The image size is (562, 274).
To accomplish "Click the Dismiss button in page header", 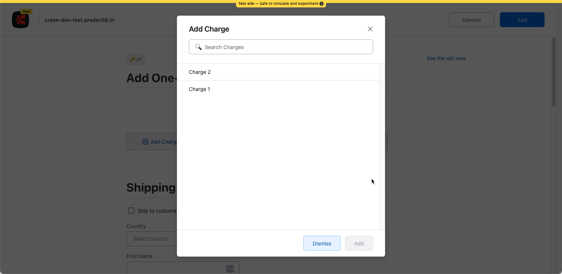I will pyautogui.click(x=471, y=20).
